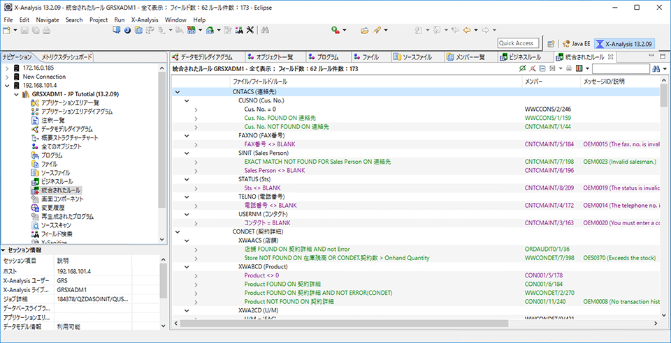Switch to the メトリクスダッシュボード tab

tap(66, 56)
